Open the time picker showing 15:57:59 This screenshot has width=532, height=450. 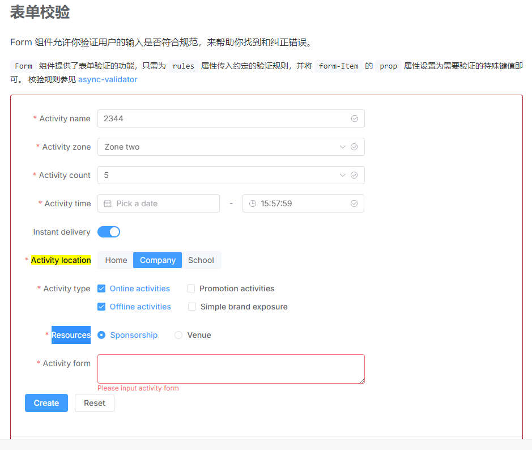tap(303, 203)
